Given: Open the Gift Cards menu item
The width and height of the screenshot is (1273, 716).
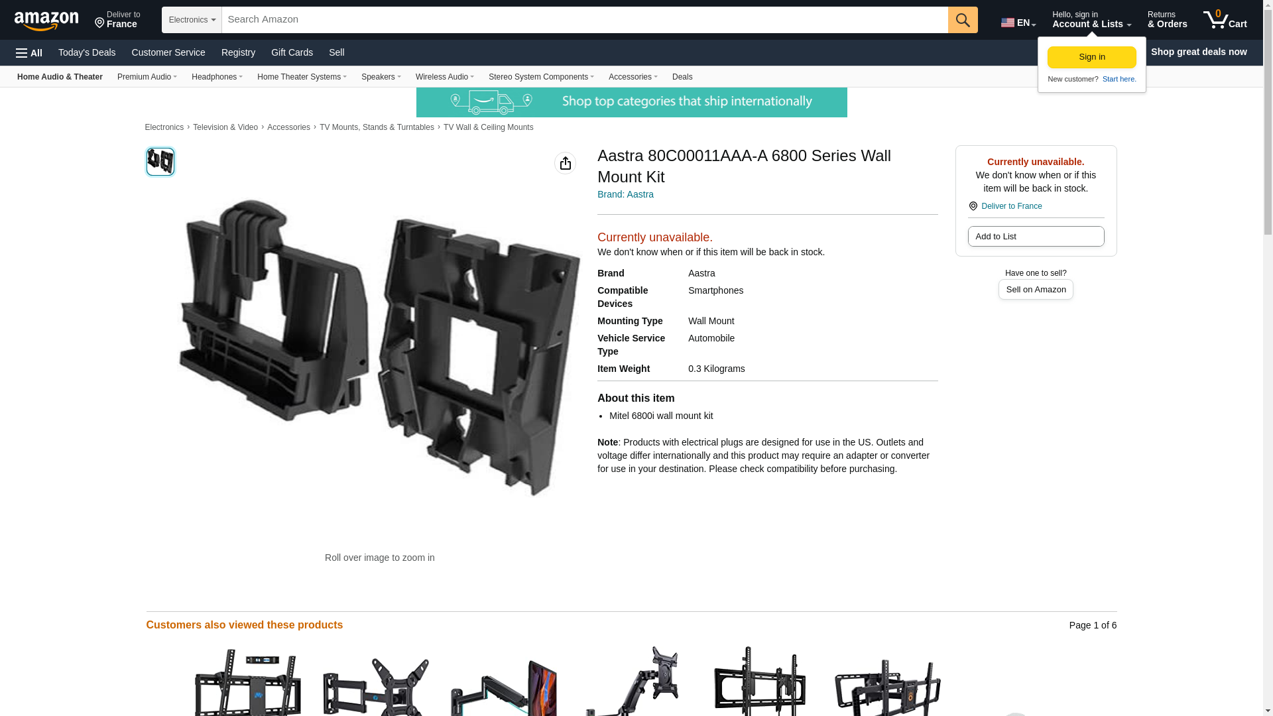Looking at the screenshot, I should point(292,52).
